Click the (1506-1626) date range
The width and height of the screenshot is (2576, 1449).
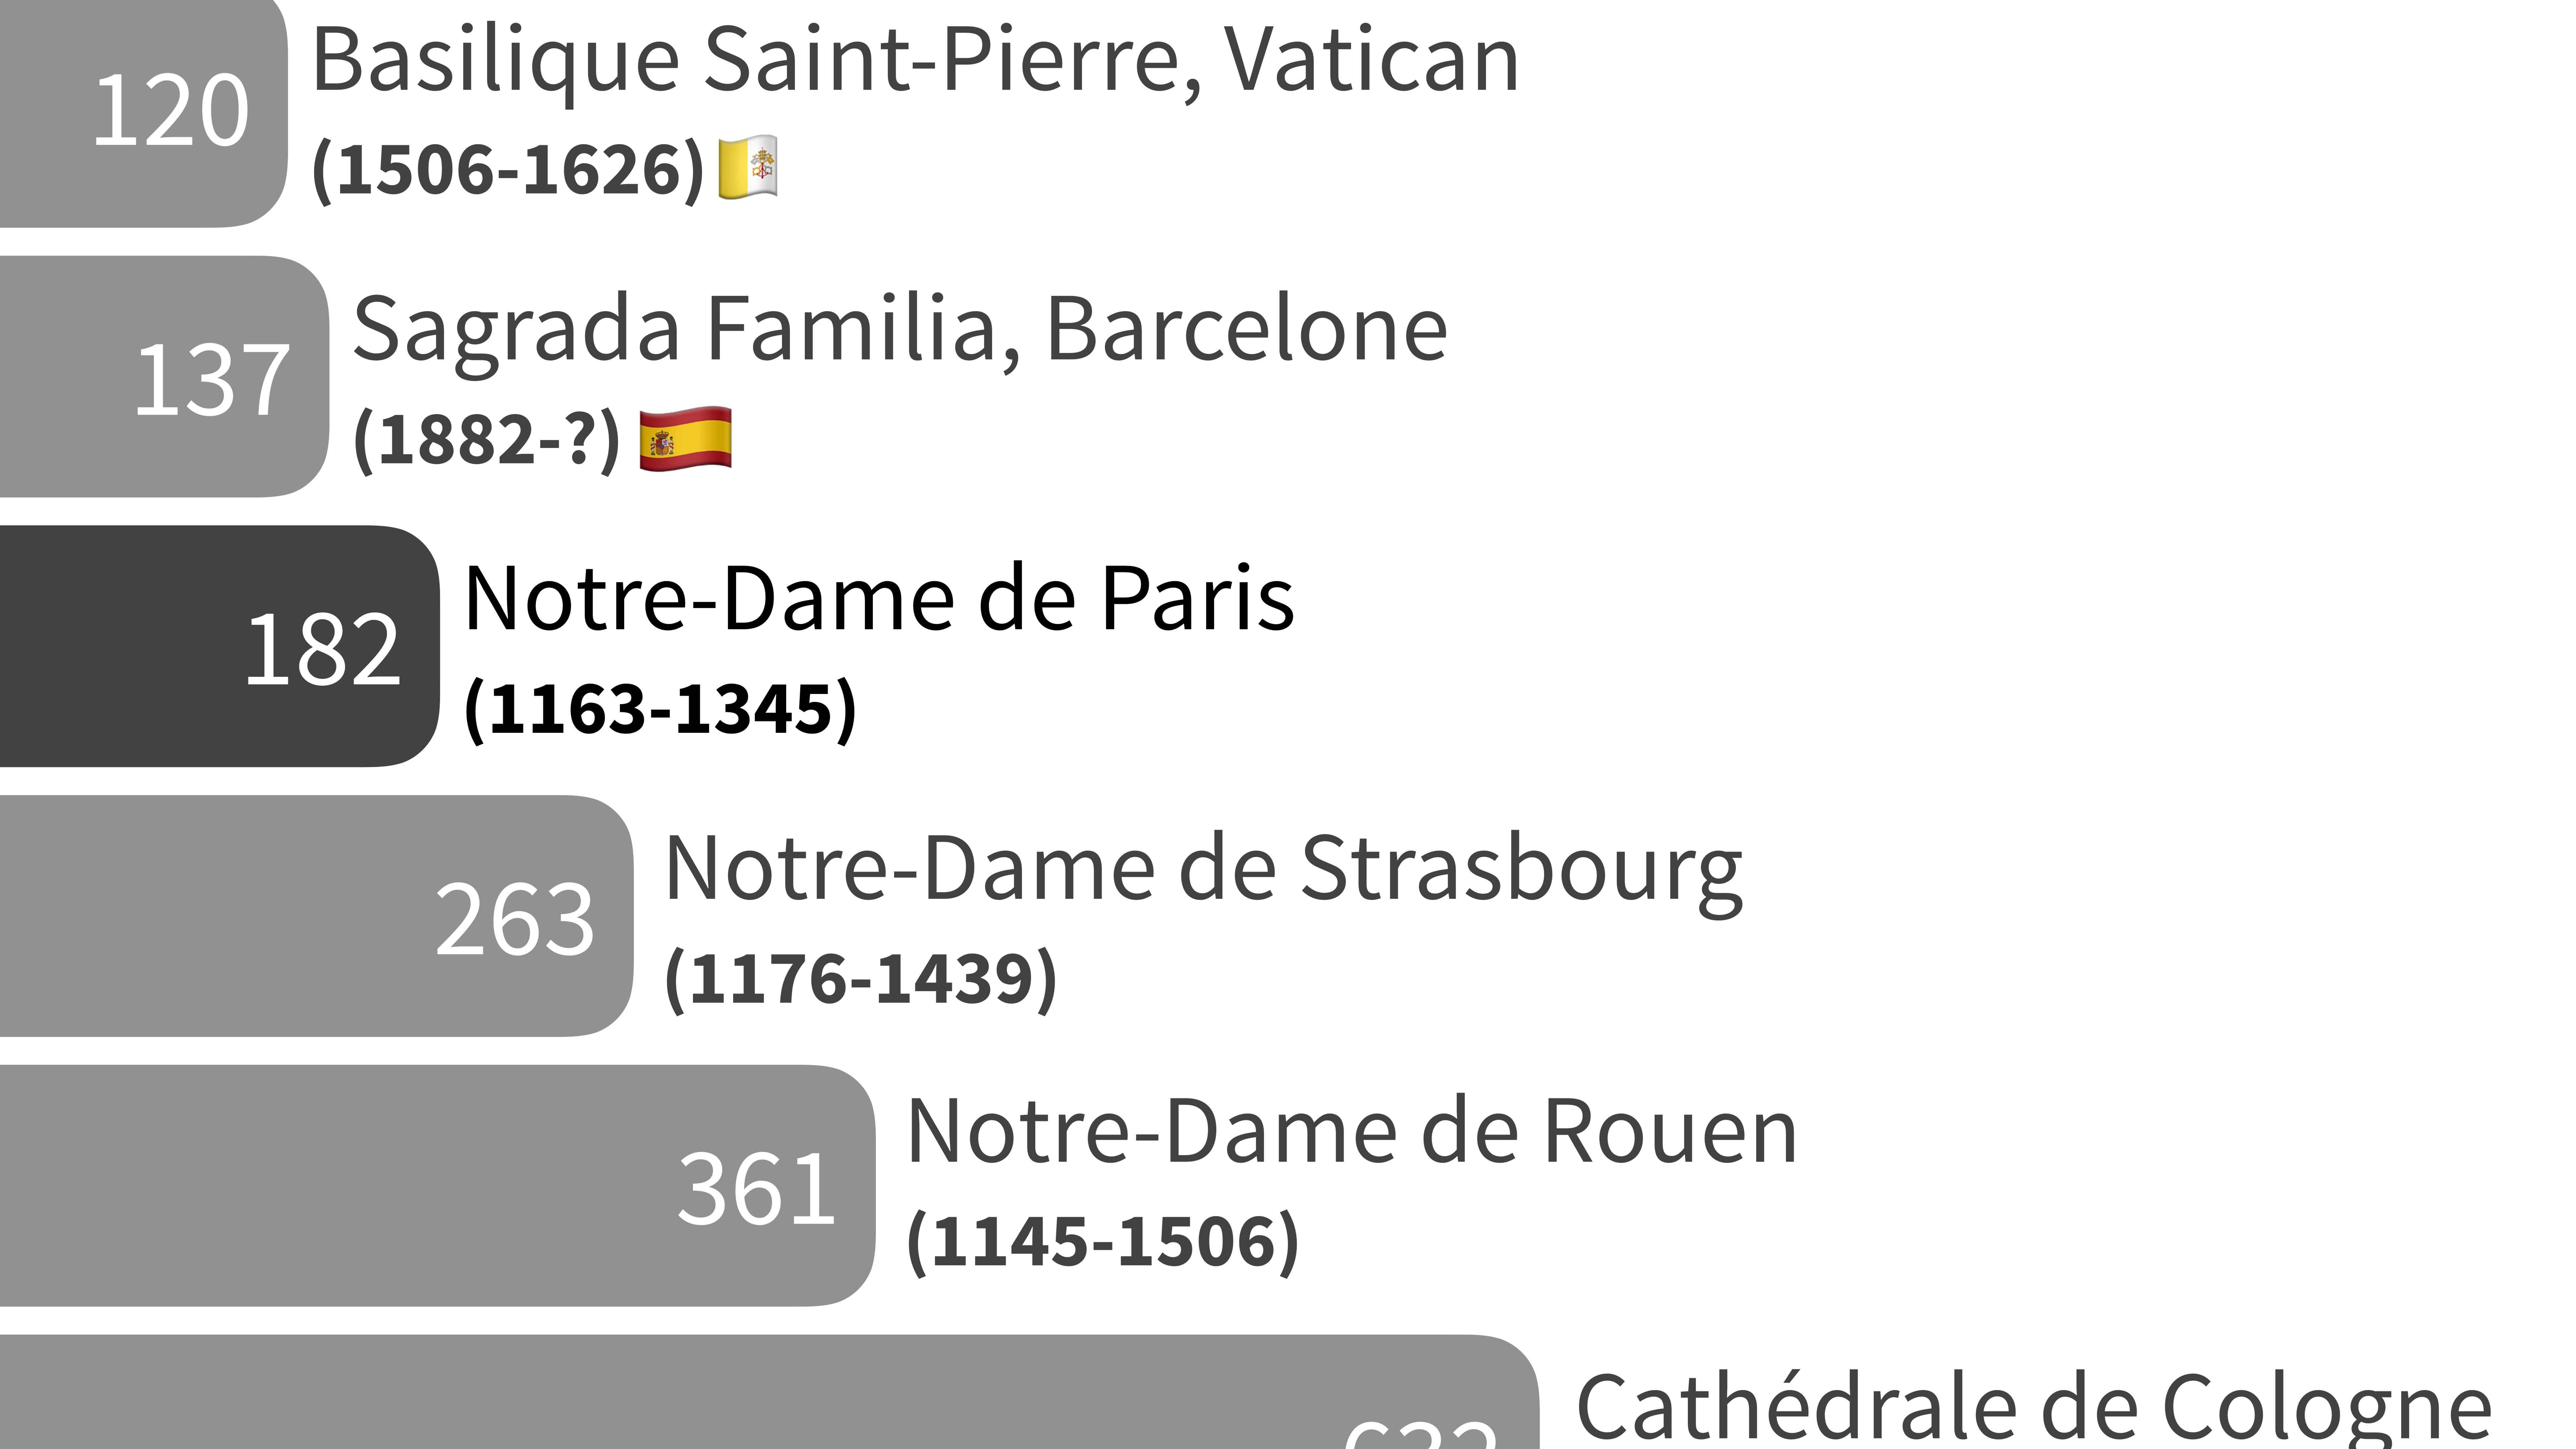pyautogui.click(x=508, y=169)
